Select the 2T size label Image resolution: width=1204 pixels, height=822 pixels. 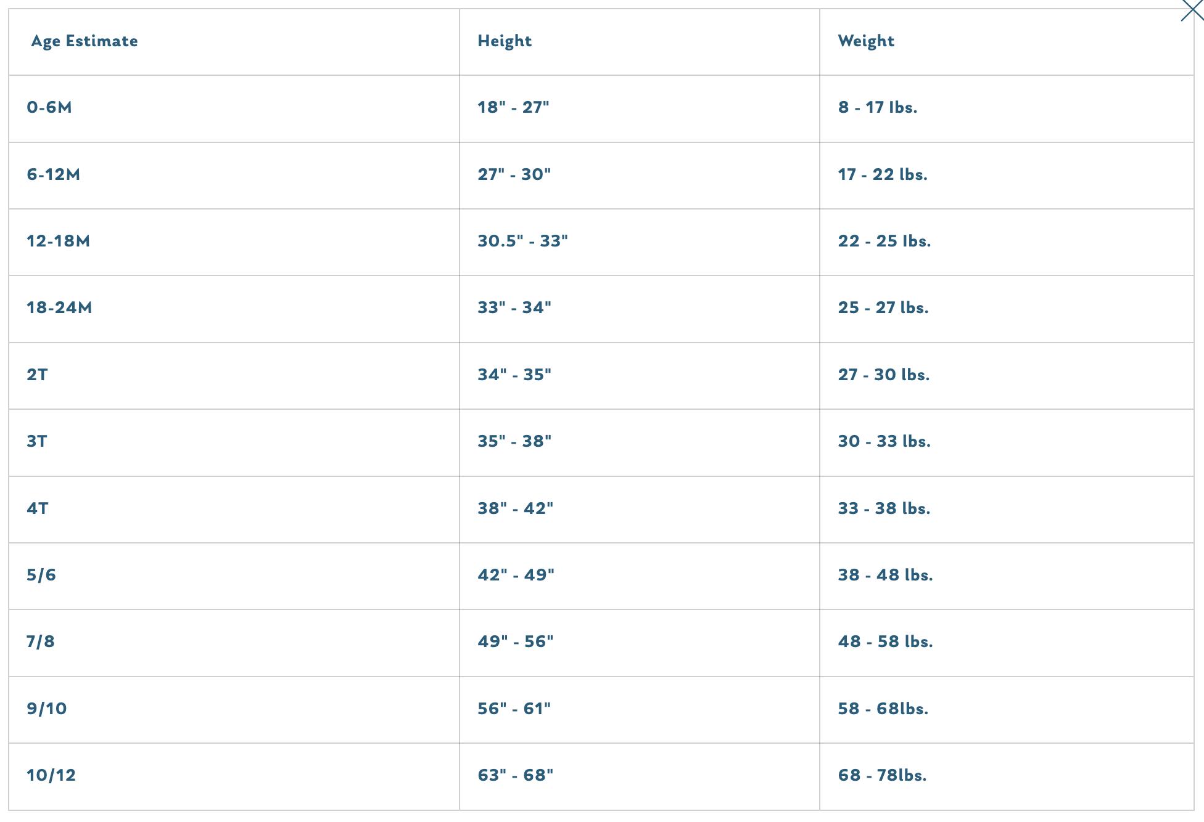pyautogui.click(x=37, y=375)
